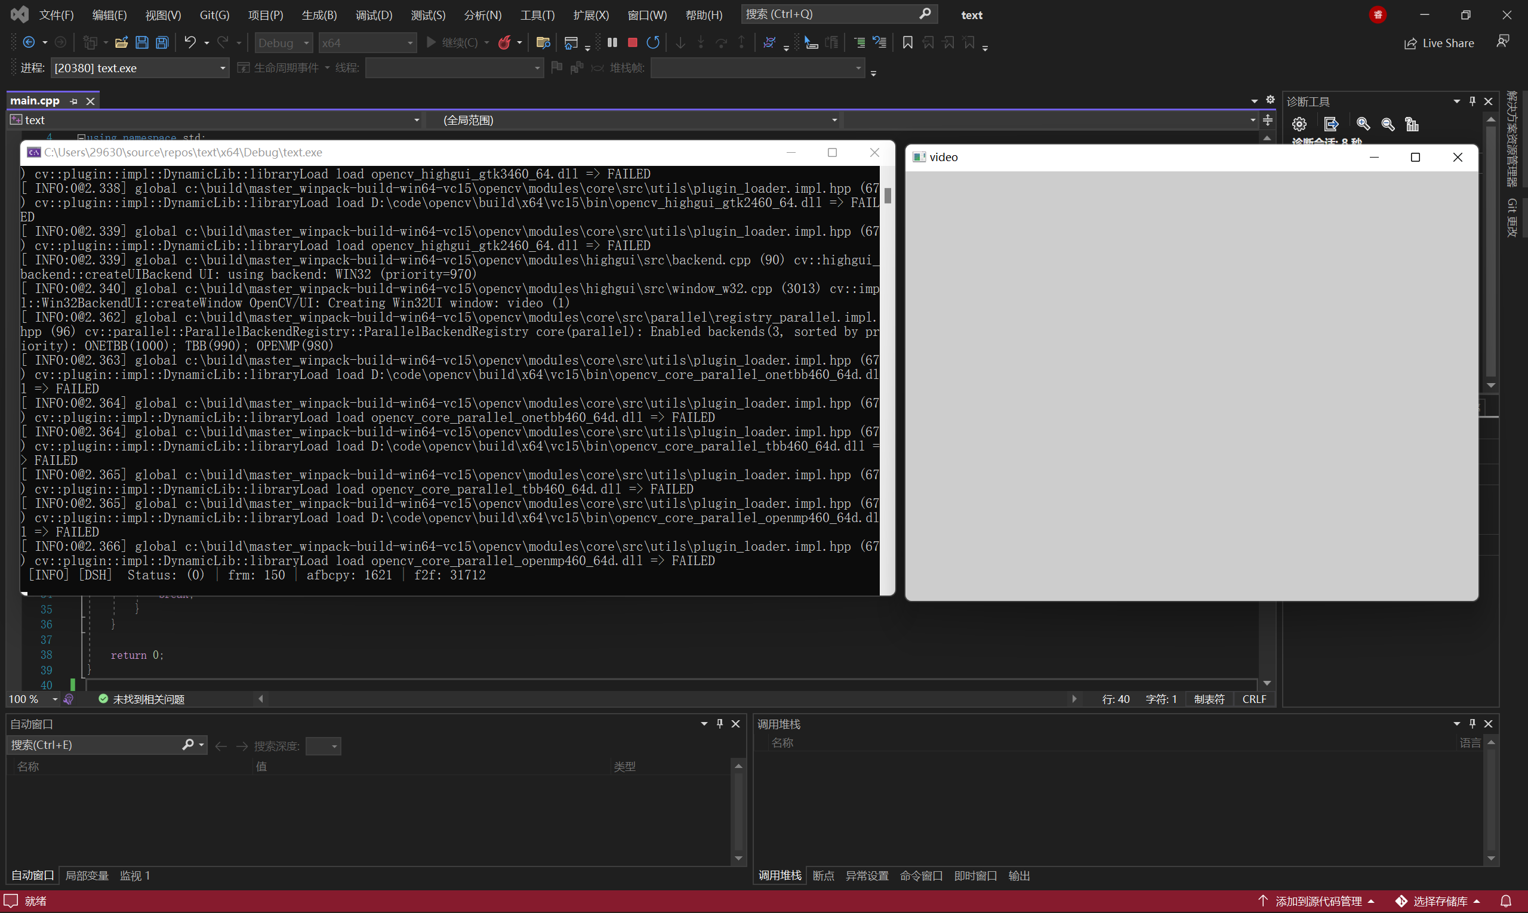Pin the main.cpp tab
Screen dimensions: 1528x913
click(x=74, y=101)
